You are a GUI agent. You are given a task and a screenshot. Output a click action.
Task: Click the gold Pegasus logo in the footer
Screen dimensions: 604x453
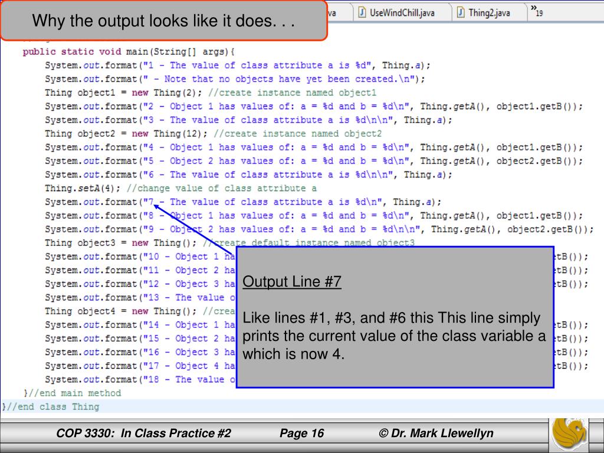[570, 435]
